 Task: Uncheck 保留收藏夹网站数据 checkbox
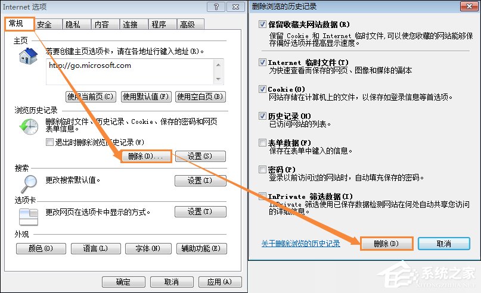pos(263,24)
